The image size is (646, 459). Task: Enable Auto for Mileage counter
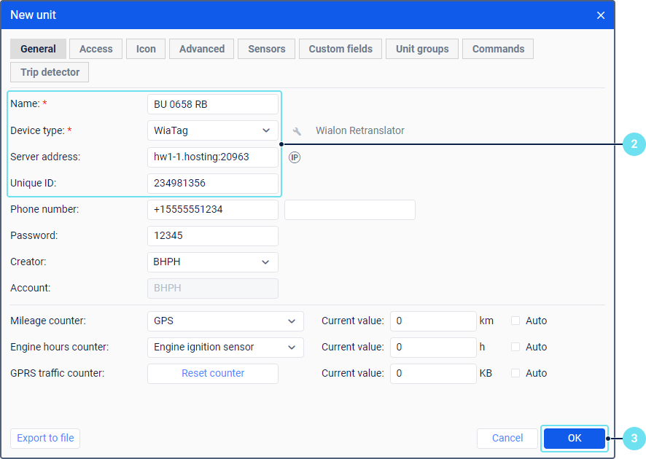[515, 321]
